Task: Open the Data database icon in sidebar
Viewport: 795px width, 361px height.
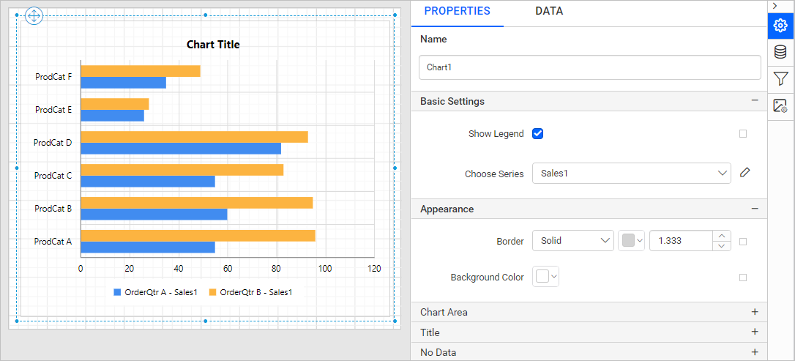Action: tap(780, 52)
